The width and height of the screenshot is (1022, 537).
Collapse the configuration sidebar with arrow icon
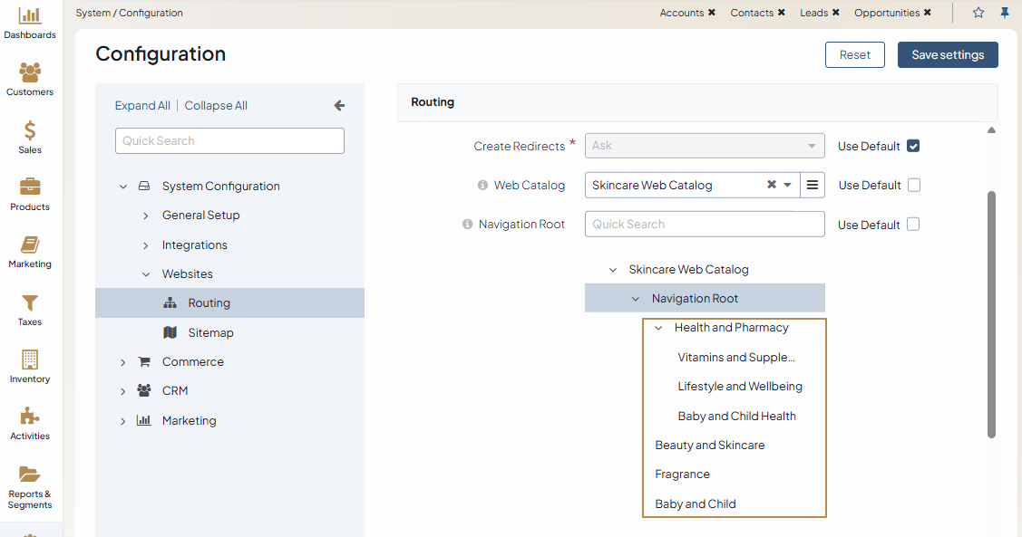[x=339, y=106]
